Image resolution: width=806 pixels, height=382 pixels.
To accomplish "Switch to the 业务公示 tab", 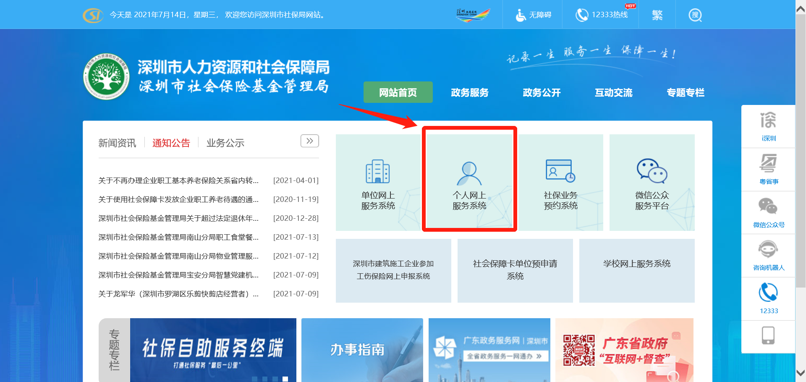I will [225, 143].
